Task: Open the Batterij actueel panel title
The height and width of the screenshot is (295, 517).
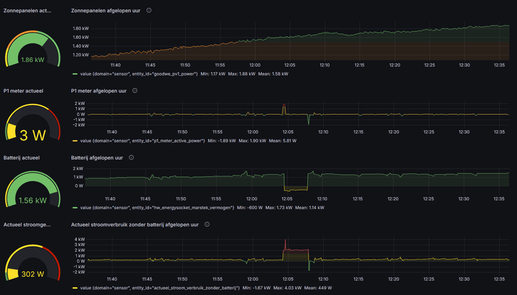Action: pos(21,158)
